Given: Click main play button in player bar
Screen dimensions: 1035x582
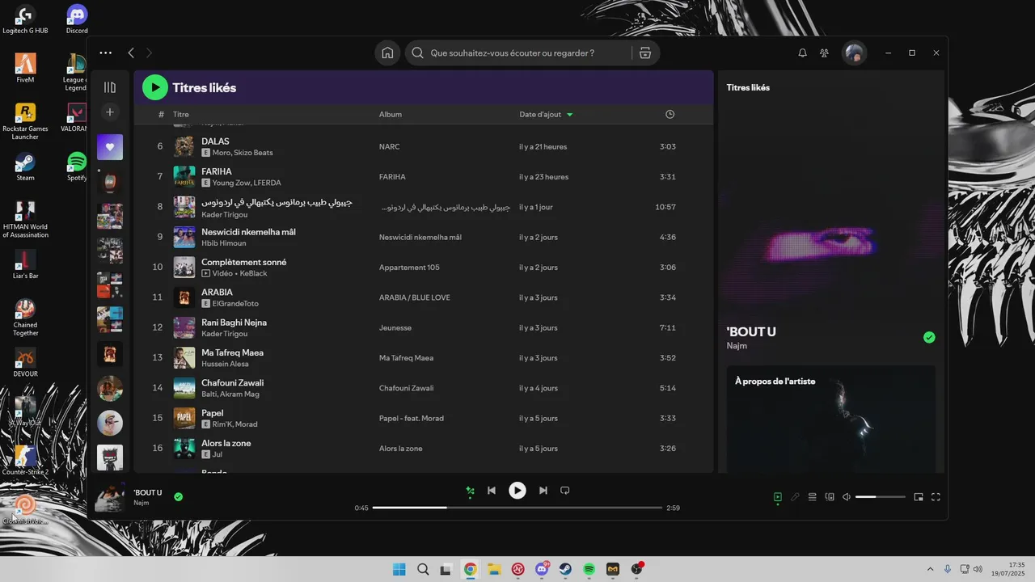Looking at the screenshot, I should pyautogui.click(x=517, y=491).
